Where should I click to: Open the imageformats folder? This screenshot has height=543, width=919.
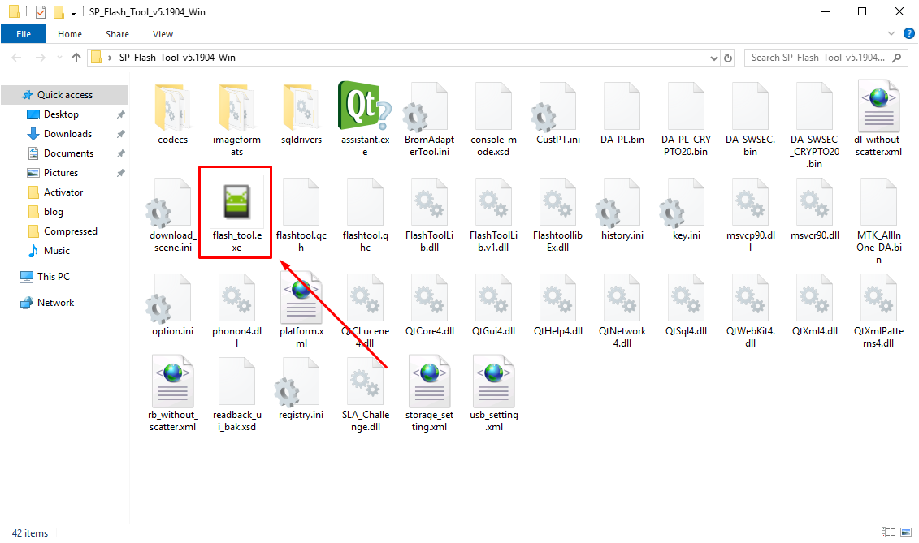pyautogui.click(x=236, y=121)
